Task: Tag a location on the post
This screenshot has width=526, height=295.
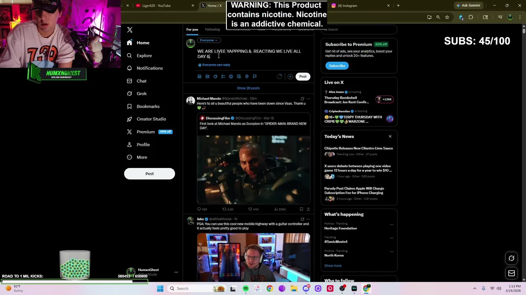Action: point(247,77)
